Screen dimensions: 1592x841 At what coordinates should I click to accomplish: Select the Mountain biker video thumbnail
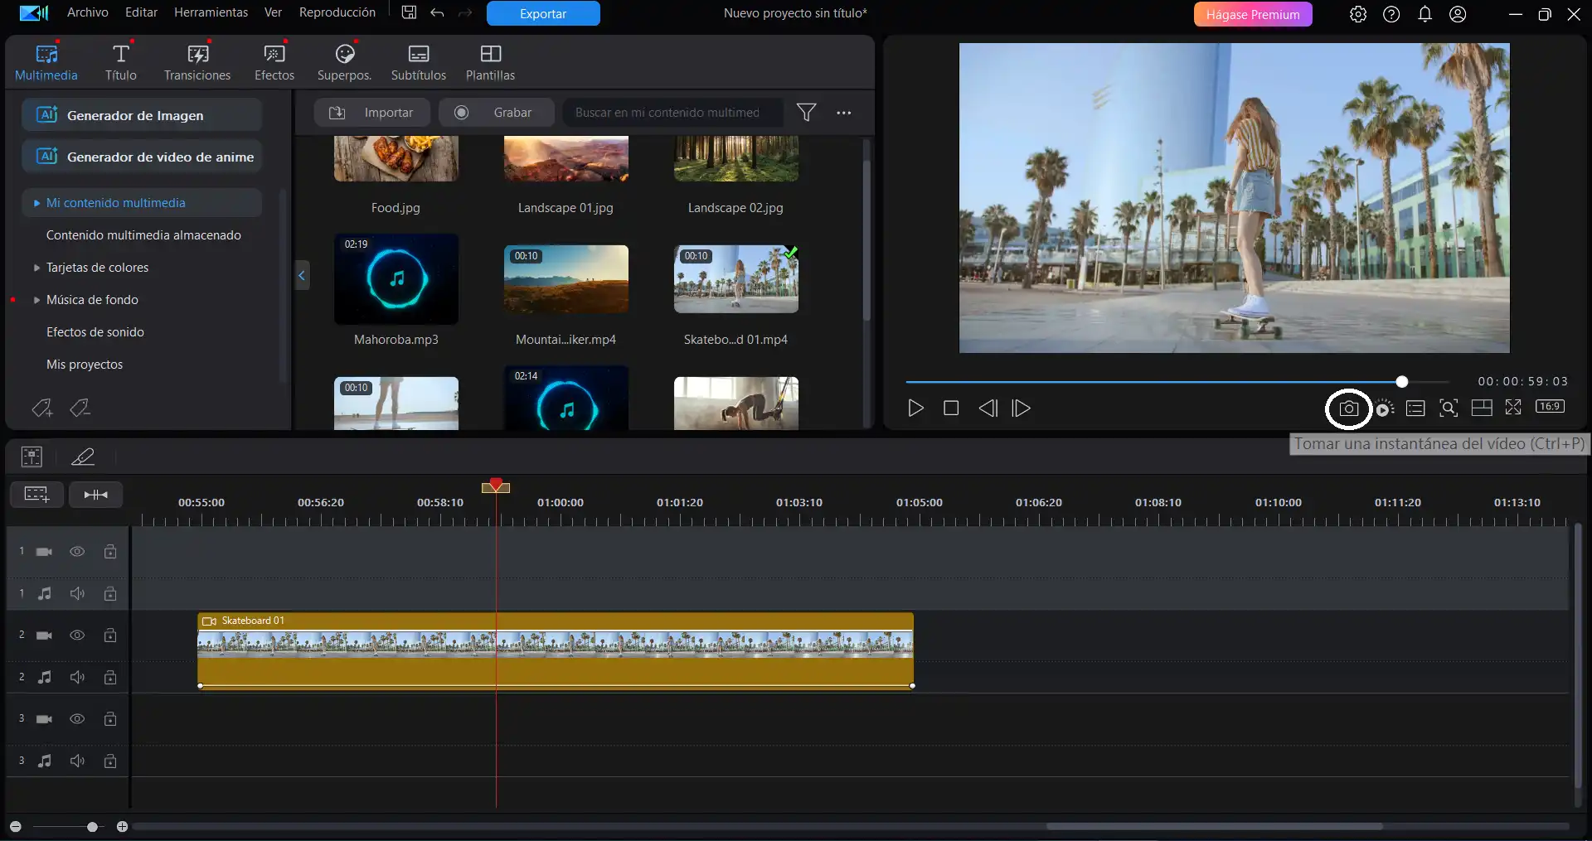click(x=565, y=279)
